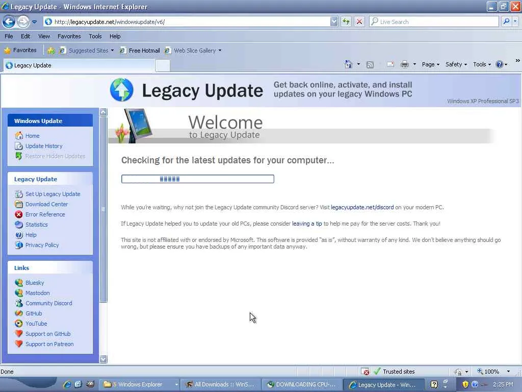Click the Legacy Update globe logo
The width and height of the screenshot is (522, 392).
[122, 90]
